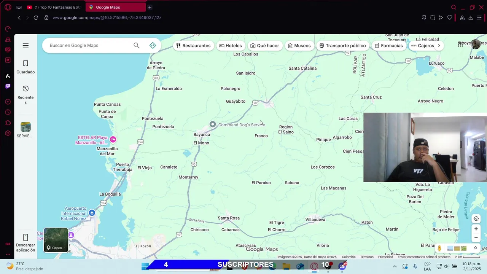Show Cajeros ATMs on the map
This screenshot has height=274, width=487.
coord(422,46)
